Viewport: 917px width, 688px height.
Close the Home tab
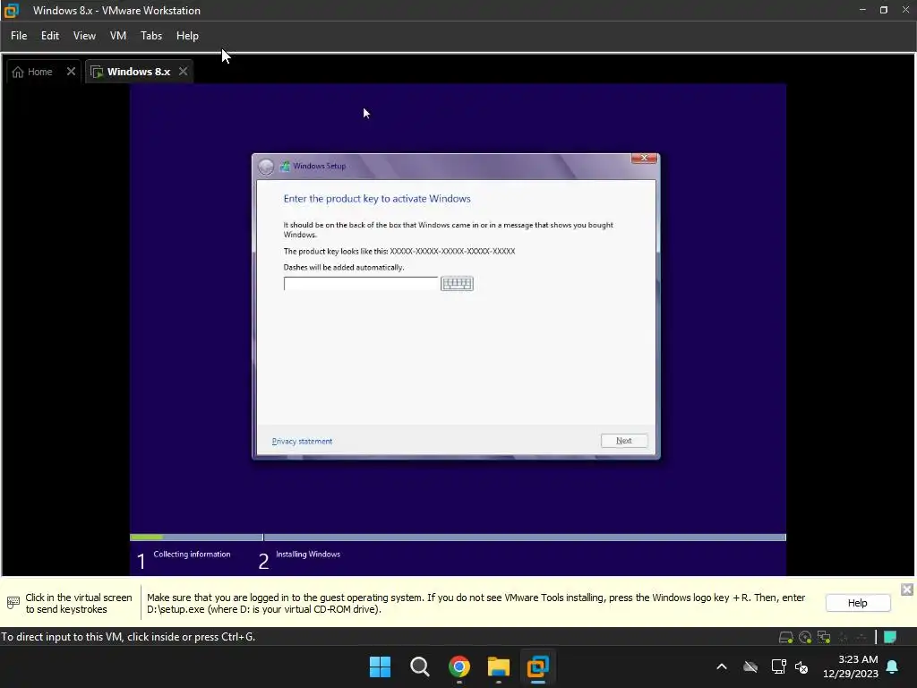(x=71, y=72)
